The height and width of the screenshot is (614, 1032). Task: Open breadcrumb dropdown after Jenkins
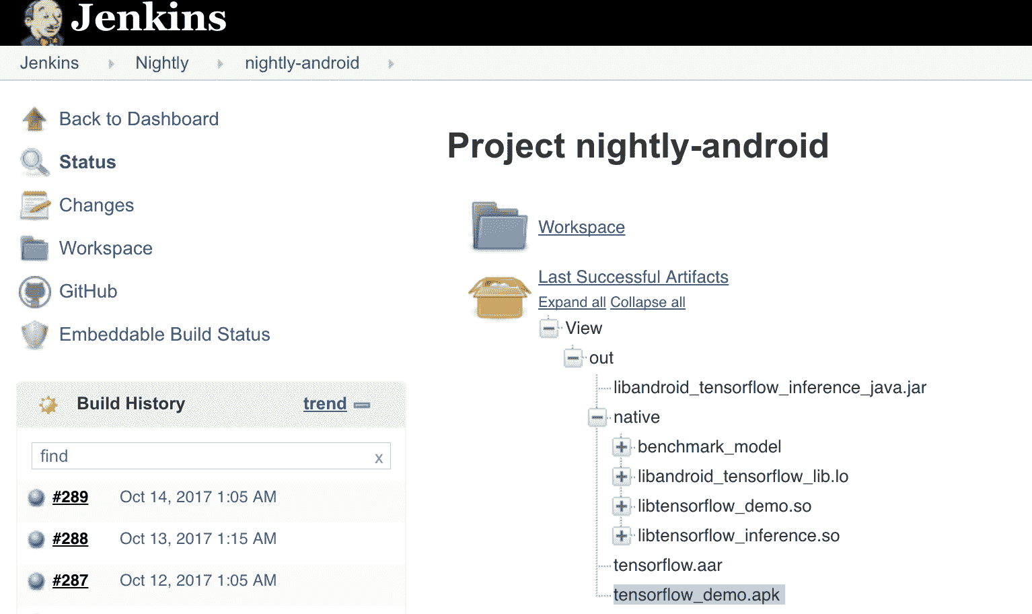[111, 64]
